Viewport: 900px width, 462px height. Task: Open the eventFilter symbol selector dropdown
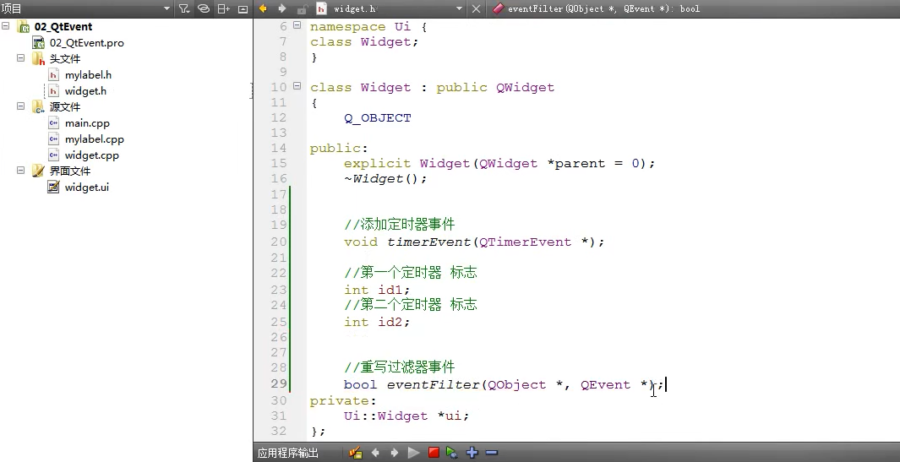[x=604, y=8]
